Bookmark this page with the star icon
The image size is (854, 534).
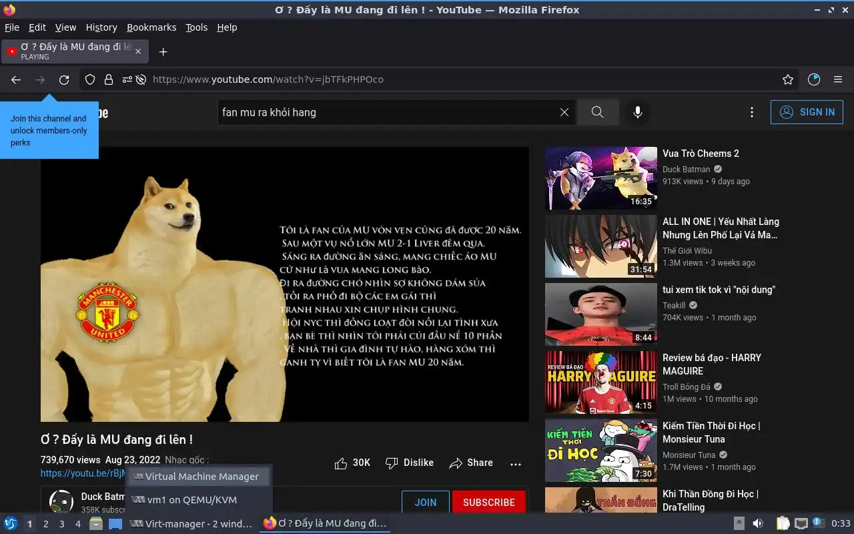[x=788, y=79]
